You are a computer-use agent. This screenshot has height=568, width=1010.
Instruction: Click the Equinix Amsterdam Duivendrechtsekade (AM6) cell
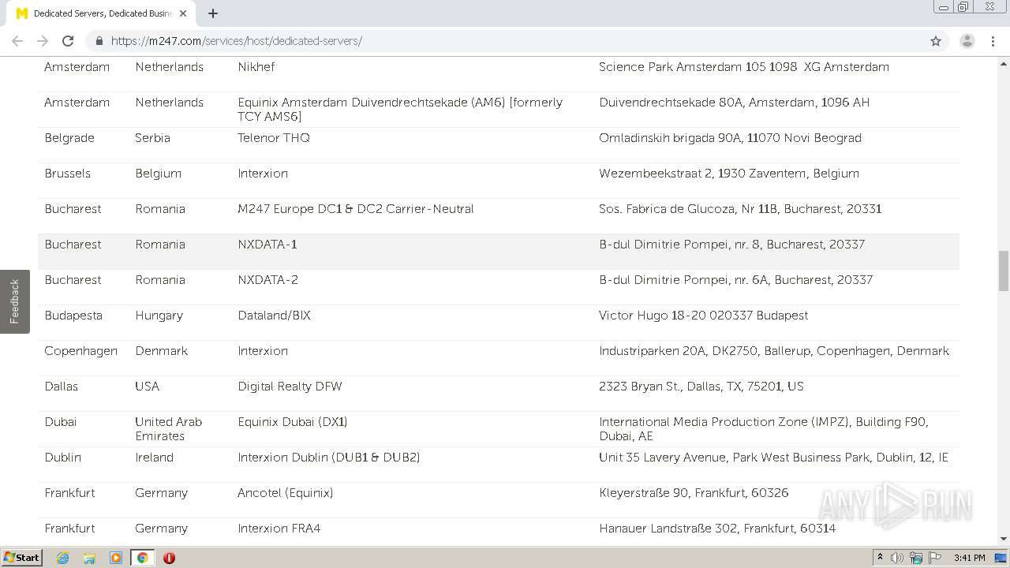pos(400,110)
